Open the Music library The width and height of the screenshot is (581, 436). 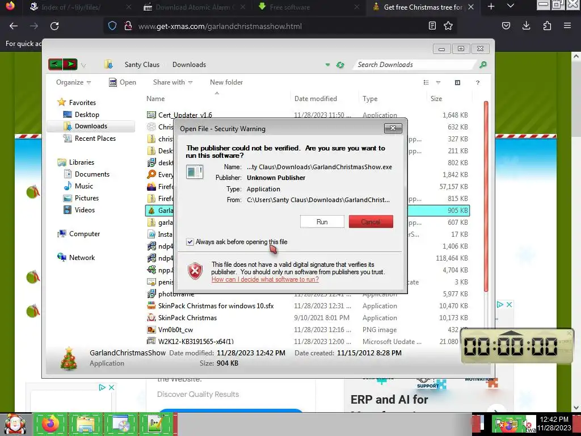tap(78, 186)
